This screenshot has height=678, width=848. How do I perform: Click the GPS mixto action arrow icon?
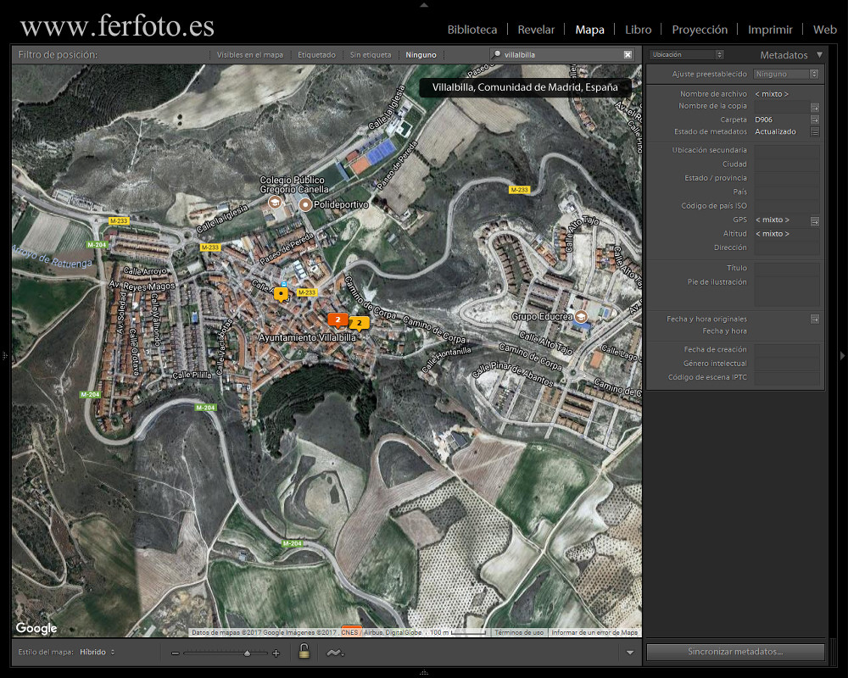click(x=814, y=220)
